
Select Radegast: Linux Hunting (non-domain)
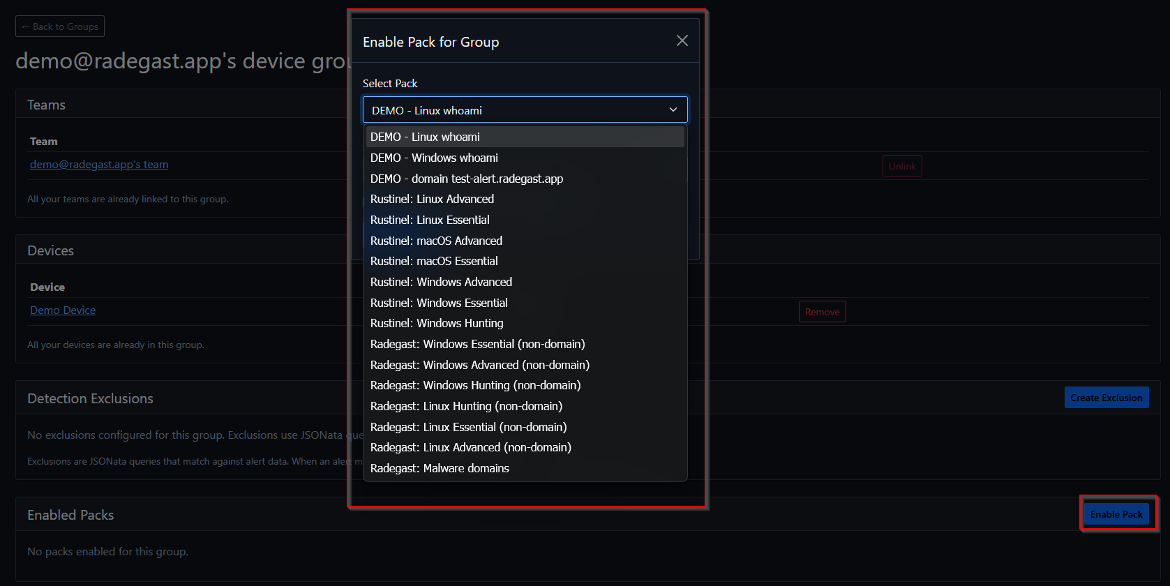[x=525, y=406]
